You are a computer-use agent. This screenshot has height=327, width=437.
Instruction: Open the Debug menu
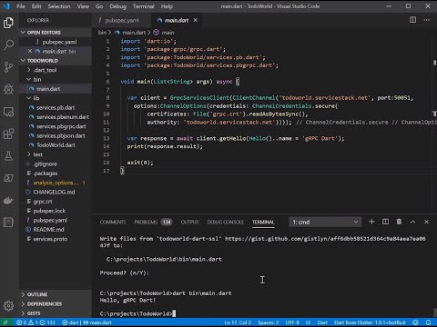117,6
